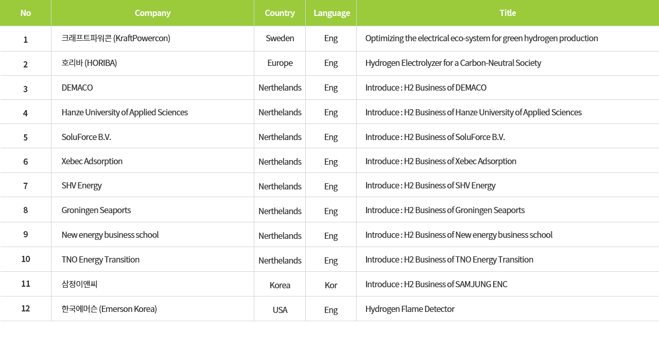The height and width of the screenshot is (349, 659).
Task: Click the Sweden country cell
Action: point(280,38)
